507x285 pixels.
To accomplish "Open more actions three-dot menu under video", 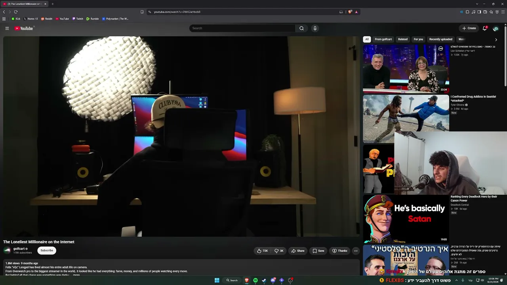I will pos(356,251).
